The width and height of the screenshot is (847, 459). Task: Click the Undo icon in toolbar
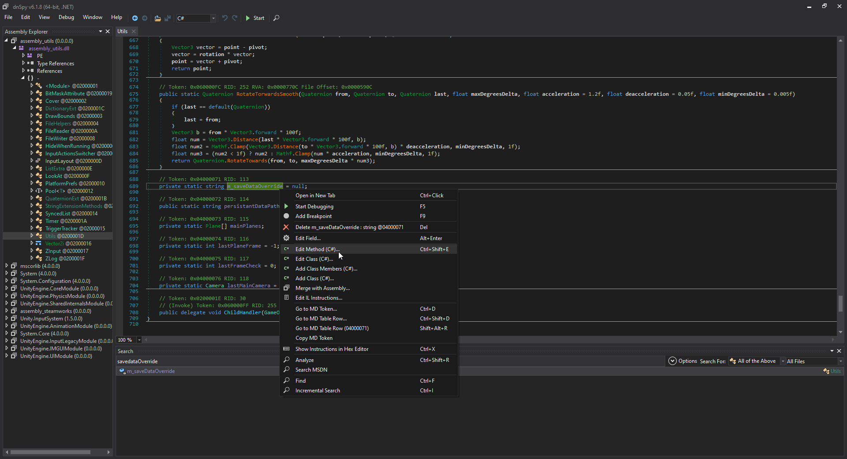point(225,18)
